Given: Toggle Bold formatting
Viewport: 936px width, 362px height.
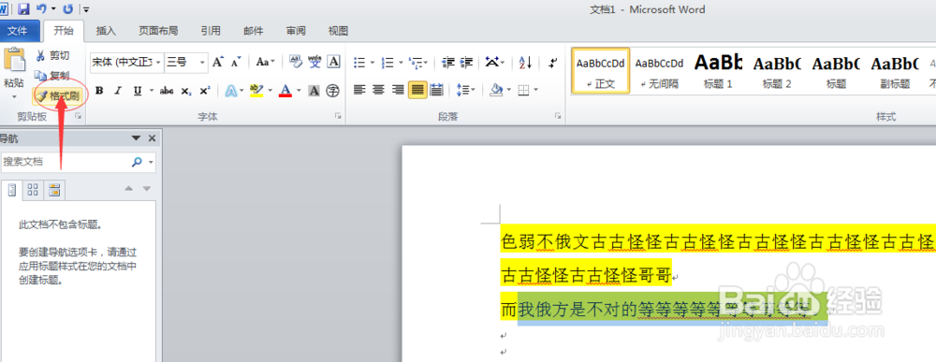Looking at the screenshot, I should click(x=100, y=91).
